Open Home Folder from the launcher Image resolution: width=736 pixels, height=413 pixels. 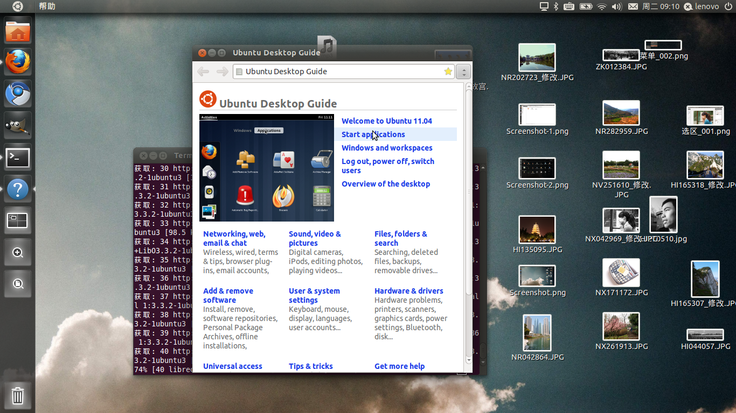click(x=18, y=31)
